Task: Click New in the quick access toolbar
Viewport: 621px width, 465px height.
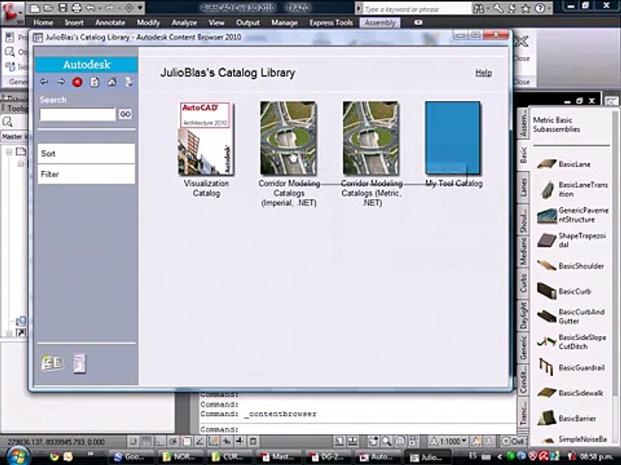Action: [35, 8]
